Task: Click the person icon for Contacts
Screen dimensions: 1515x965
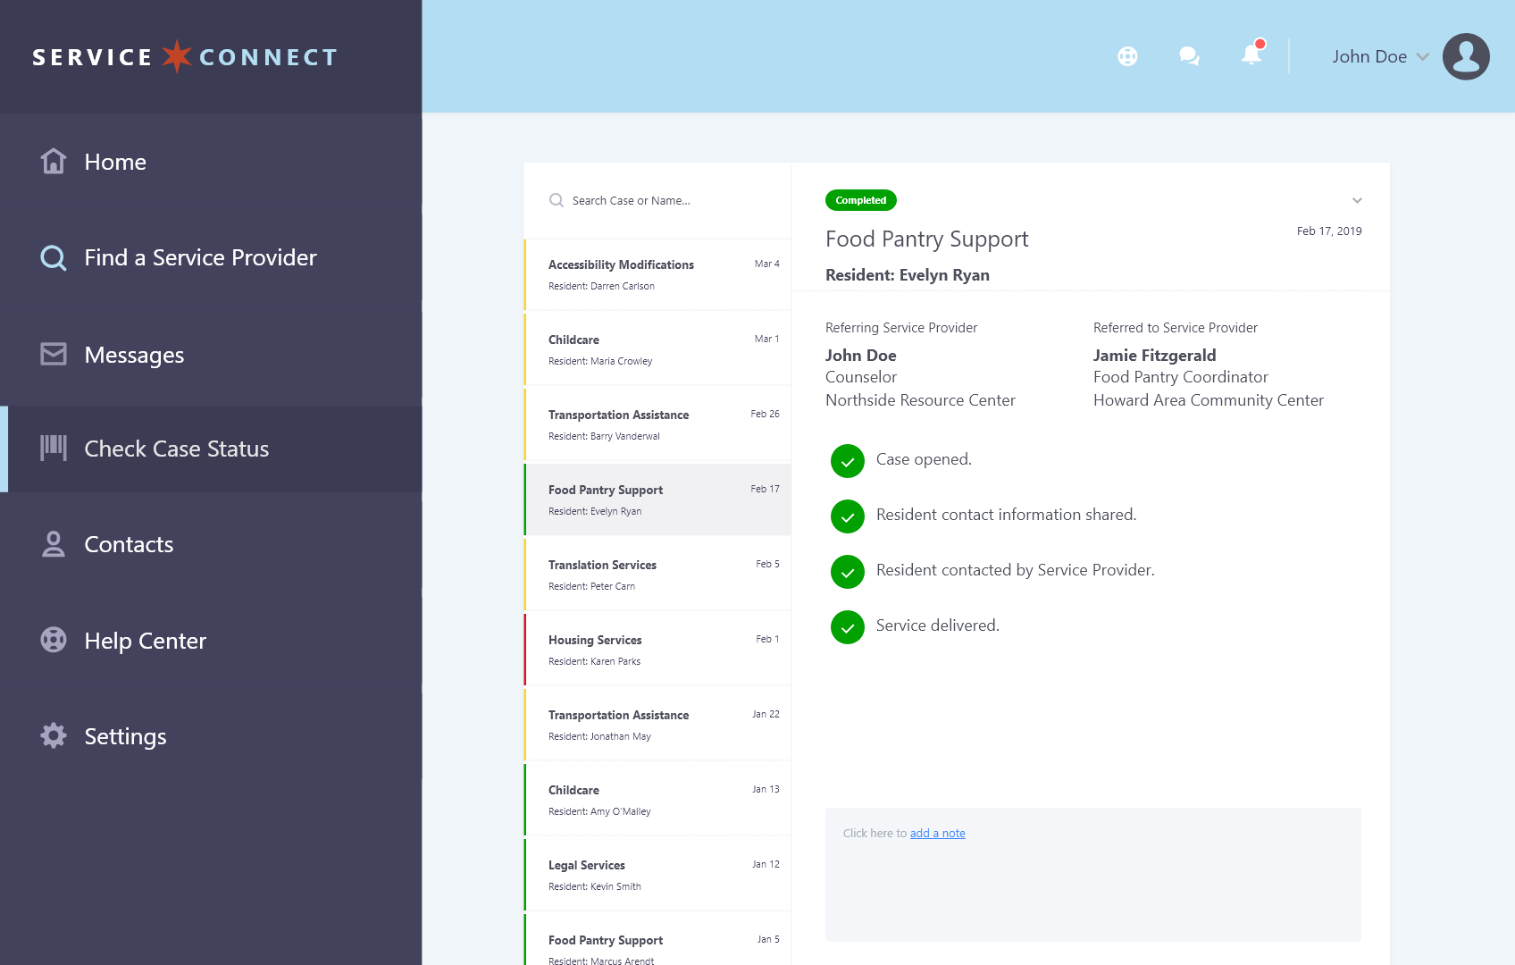Action: [54, 544]
